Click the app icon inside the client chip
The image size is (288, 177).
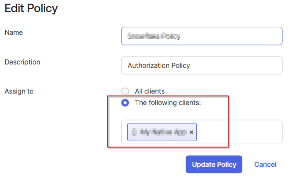click(134, 132)
